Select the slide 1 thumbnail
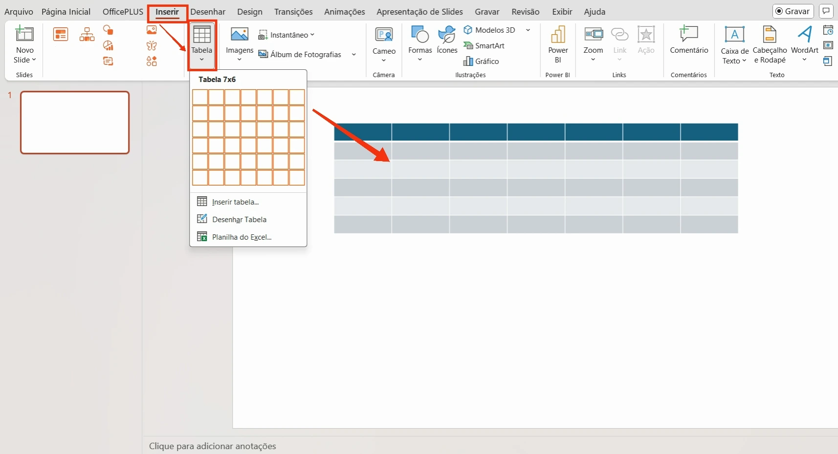The width and height of the screenshot is (838, 454). [x=75, y=123]
